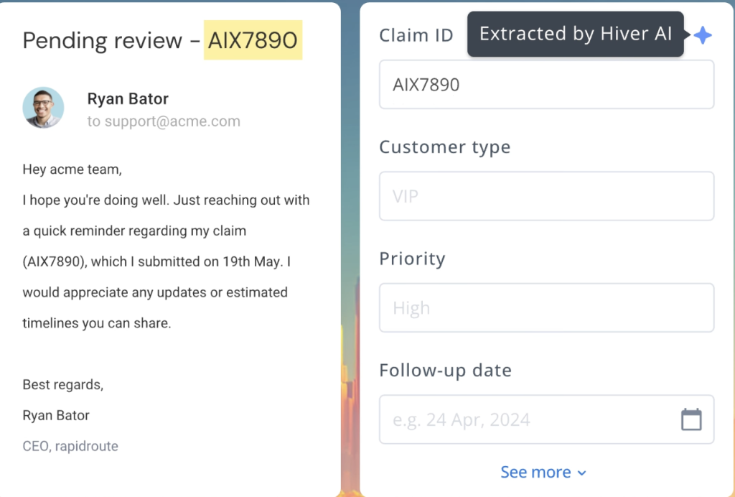This screenshot has width=735, height=497.
Task: Click the recipient support@acme.com line
Action: (x=164, y=121)
